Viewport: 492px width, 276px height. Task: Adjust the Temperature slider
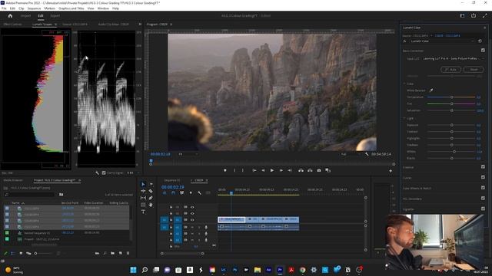[x=451, y=97]
